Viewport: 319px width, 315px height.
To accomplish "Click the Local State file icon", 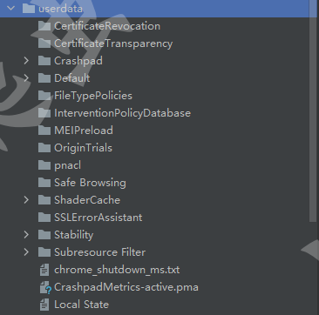I will (44, 305).
